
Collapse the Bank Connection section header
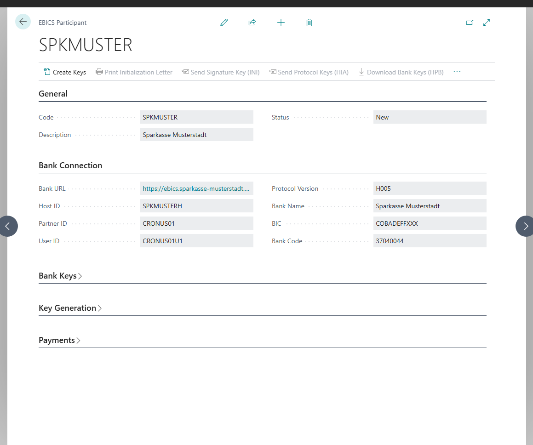[x=70, y=165]
